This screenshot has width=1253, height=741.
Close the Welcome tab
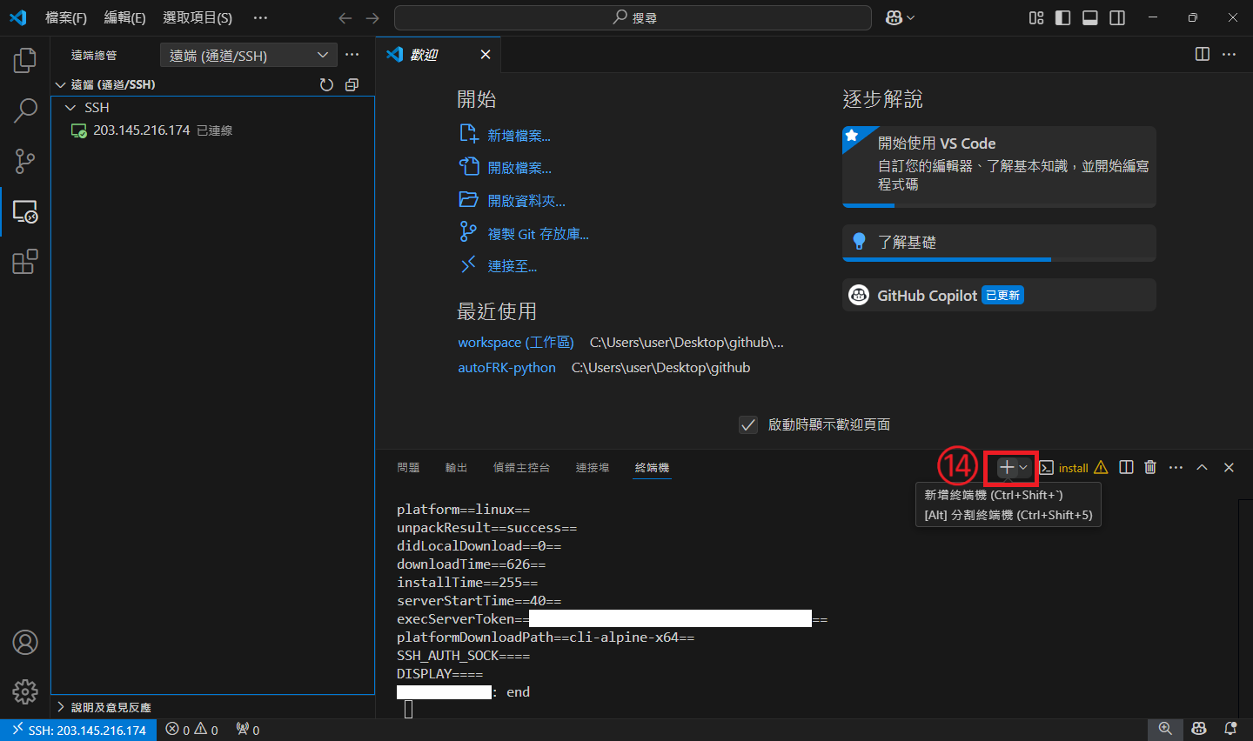[x=486, y=55]
